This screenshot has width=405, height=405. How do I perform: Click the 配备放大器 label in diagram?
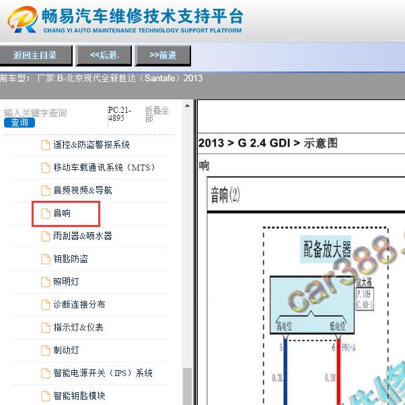point(327,249)
